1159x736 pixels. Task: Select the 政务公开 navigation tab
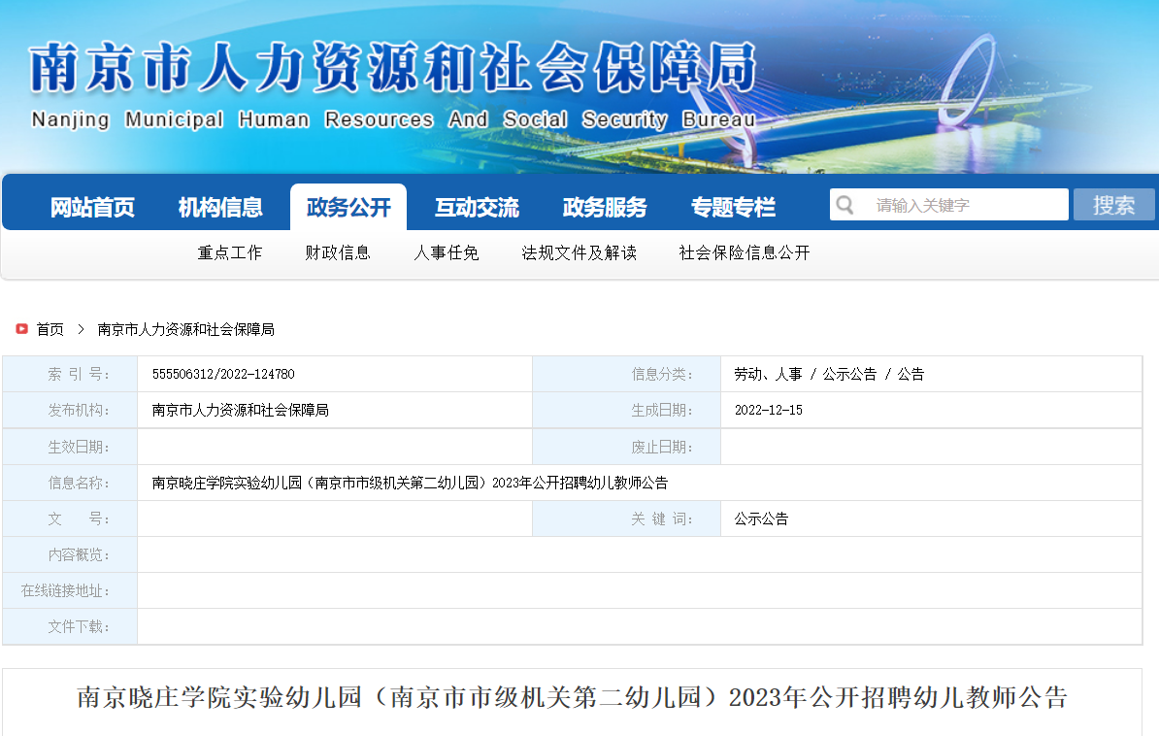(x=348, y=207)
